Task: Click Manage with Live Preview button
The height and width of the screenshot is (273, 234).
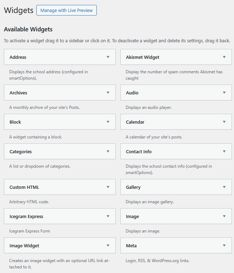Action: tap(66, 10)
